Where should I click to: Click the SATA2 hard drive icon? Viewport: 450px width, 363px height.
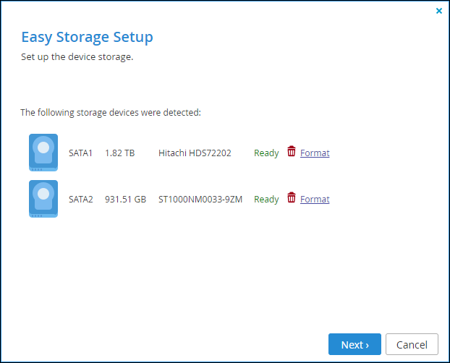(43, 199)
